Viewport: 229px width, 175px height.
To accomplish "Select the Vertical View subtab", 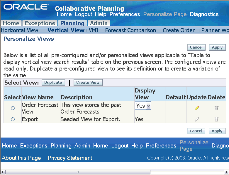I will point(66,30).
